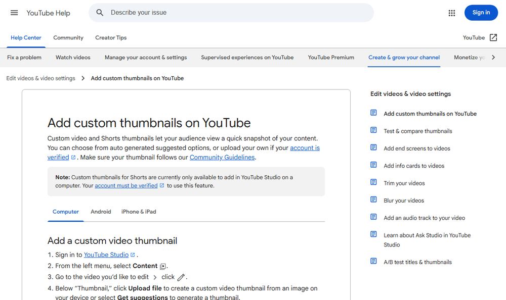Click the YouTube external link icon

pyautogui.click(x=493, y=38)
